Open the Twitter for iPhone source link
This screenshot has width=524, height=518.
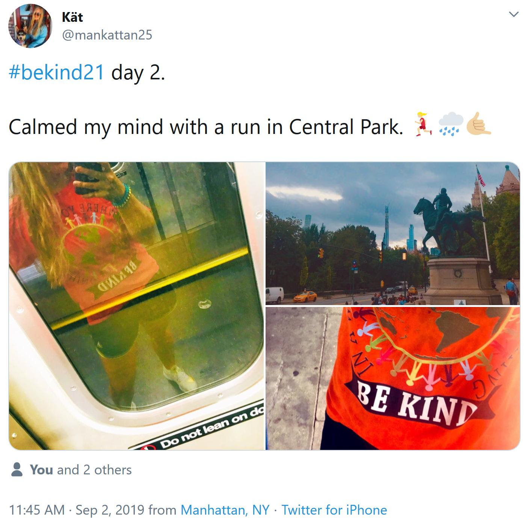click(x=334, y=510)
